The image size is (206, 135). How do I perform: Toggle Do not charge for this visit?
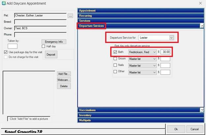(6, 57)
